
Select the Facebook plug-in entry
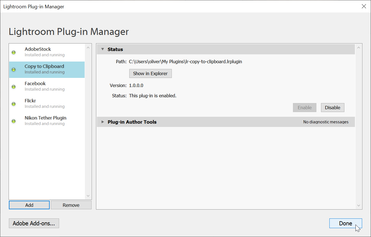click(x=47, y=86)
